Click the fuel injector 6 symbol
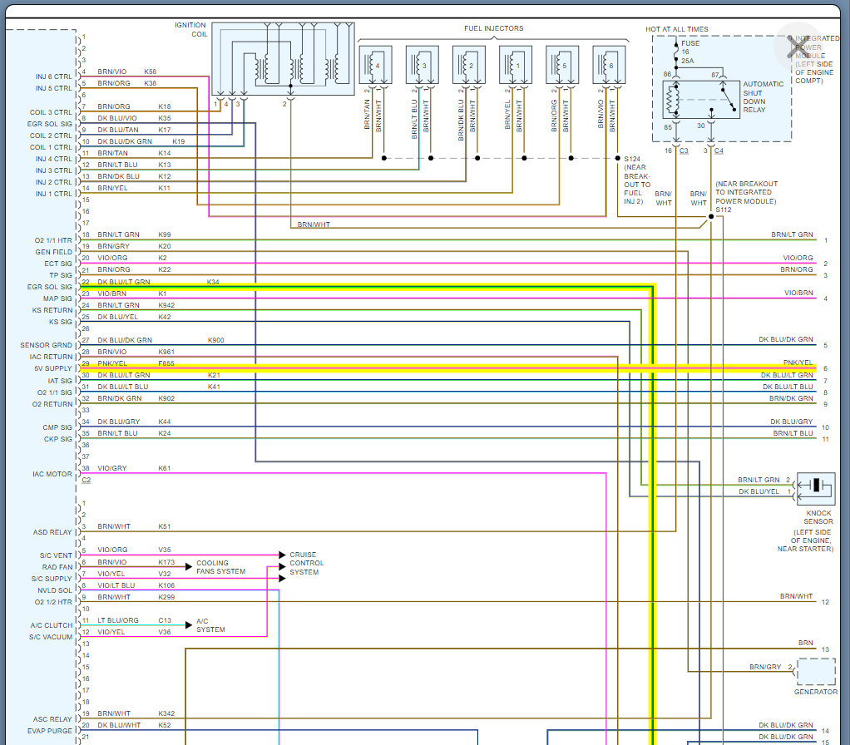 tap(609, 65)
